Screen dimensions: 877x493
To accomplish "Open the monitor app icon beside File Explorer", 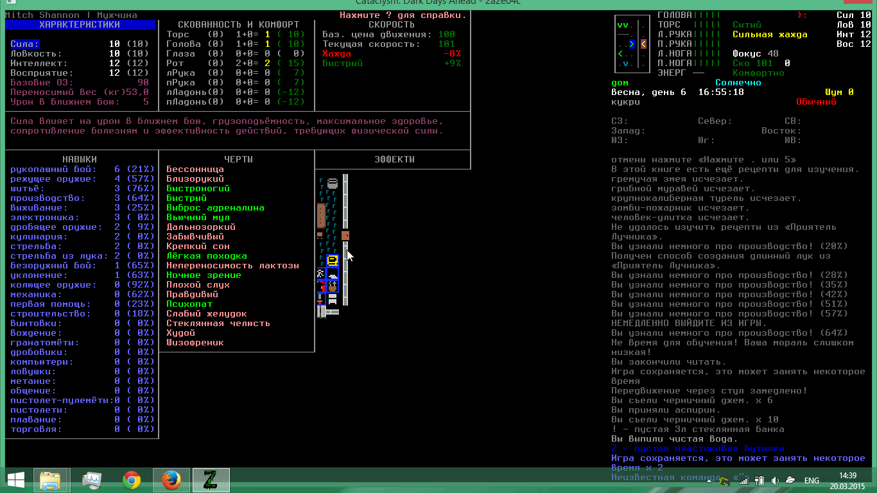I will pos(92,480).
